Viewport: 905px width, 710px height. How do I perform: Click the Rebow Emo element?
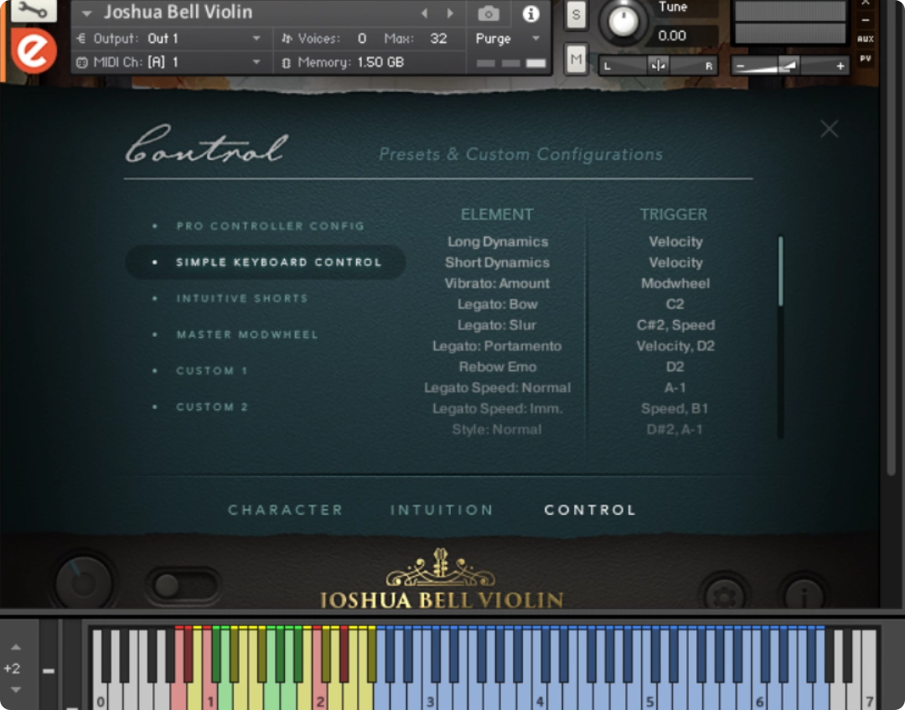498,366
